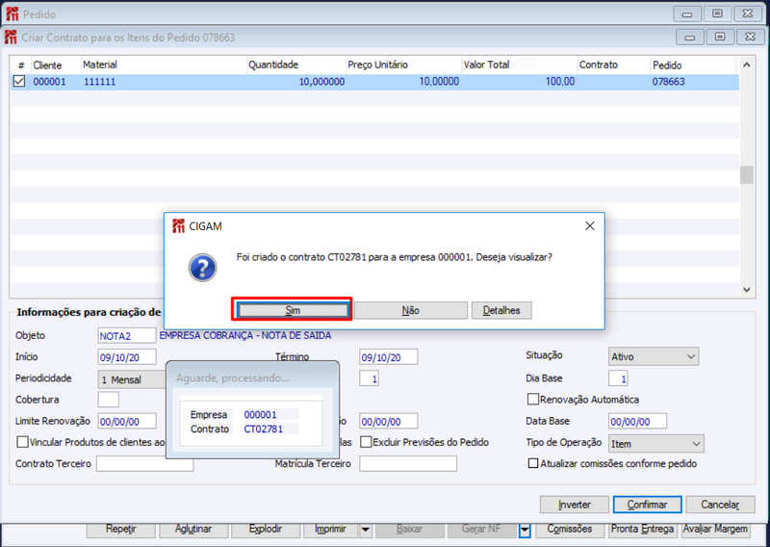Click the blue question mark icon
770x547 pixels.
(202, 268)
